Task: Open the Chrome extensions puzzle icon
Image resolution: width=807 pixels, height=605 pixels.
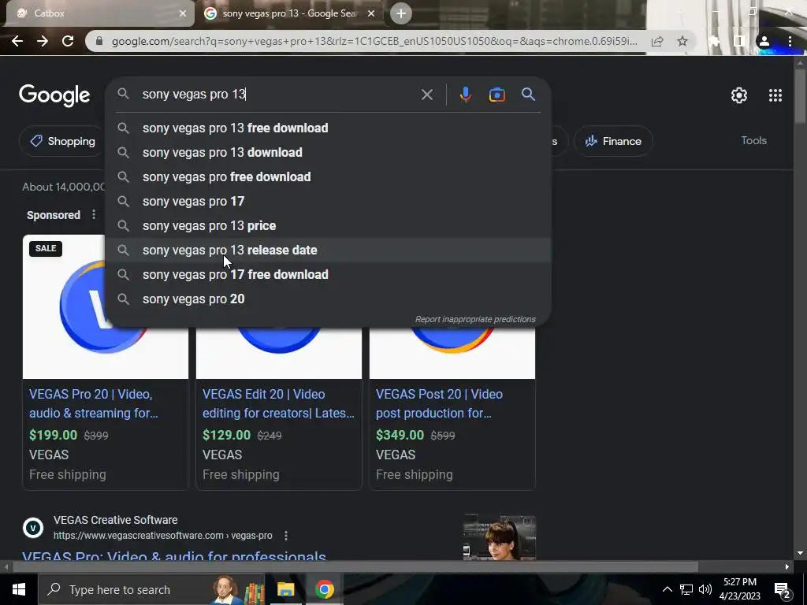Action: (x=714, y=41)
